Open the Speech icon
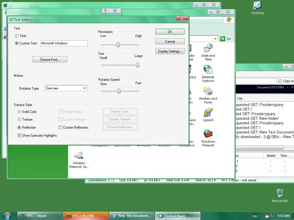294x220 pixels. [208, 115]
